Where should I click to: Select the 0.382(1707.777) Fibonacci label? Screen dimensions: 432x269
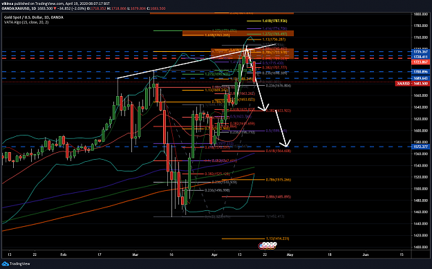pyautogui.click(x=274, y=68)
